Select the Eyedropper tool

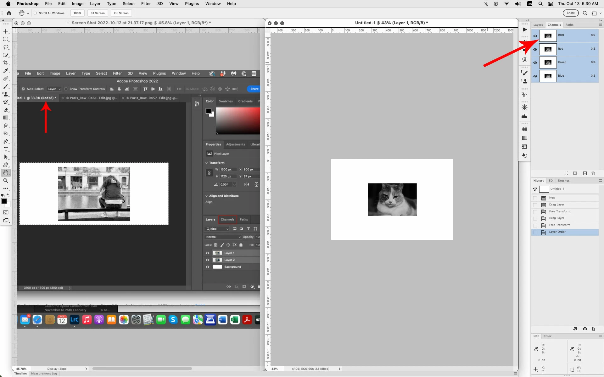click(6, 71)
